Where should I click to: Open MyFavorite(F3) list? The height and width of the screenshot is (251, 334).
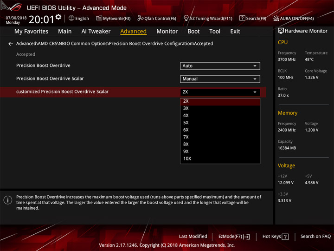click(x=113, y=18)
